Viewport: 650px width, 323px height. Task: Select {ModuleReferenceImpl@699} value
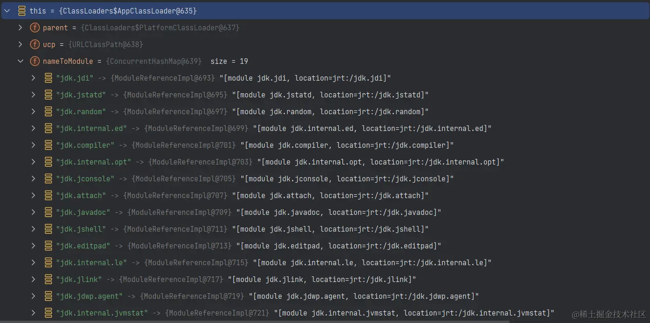196,129
